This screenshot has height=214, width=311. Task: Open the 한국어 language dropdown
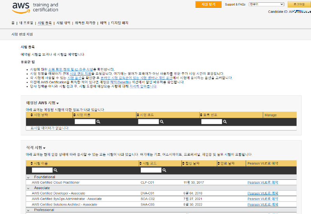click(x=266, y=4)
